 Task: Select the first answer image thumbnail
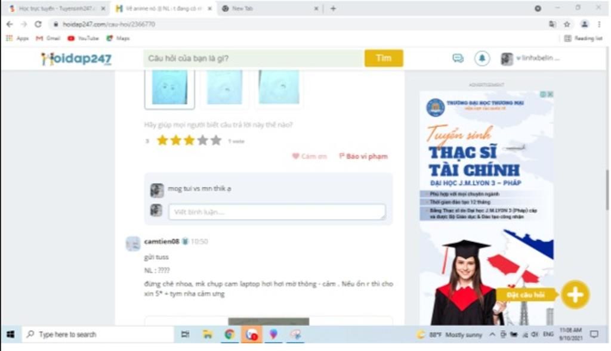point(169,89)
